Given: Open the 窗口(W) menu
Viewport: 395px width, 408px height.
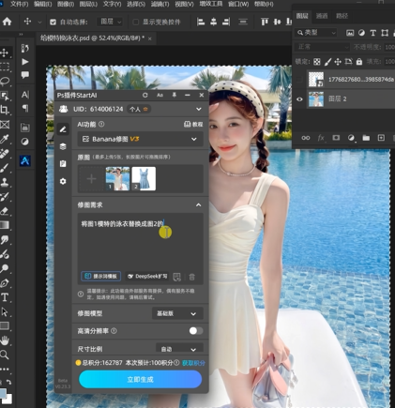Looking at the screenshot, I should tap(238, 4).
